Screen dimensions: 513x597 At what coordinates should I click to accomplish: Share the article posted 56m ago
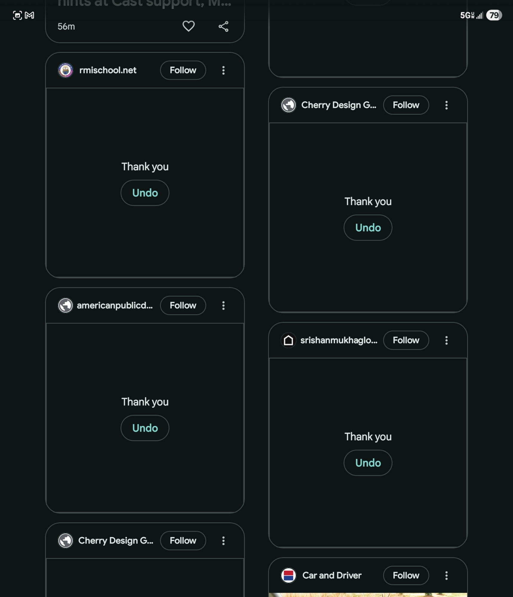coord(223,26)
